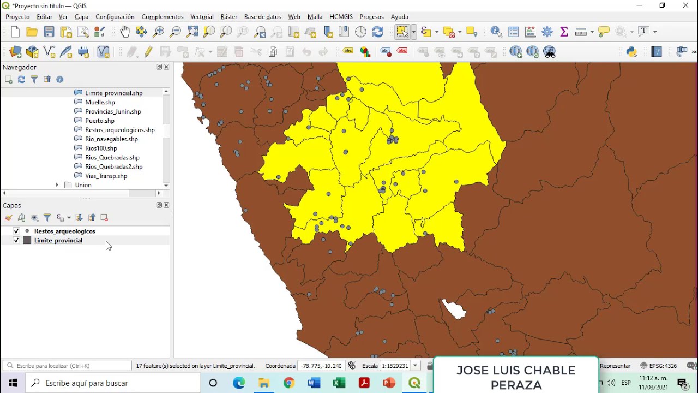Open the Procesos menu
The width and height of the screenshot is (698, 393).
[x=372, y=17]
